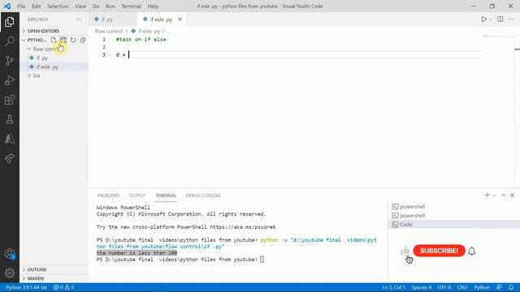Expand the list folder
The width and height of the screenshot is (520, 292).
tap(37, 75)
